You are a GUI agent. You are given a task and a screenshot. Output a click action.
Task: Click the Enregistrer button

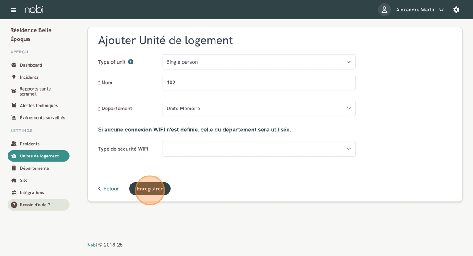point(150,189)
